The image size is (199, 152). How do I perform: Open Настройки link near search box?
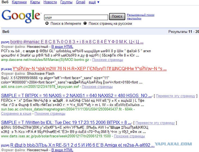(134, 18)
